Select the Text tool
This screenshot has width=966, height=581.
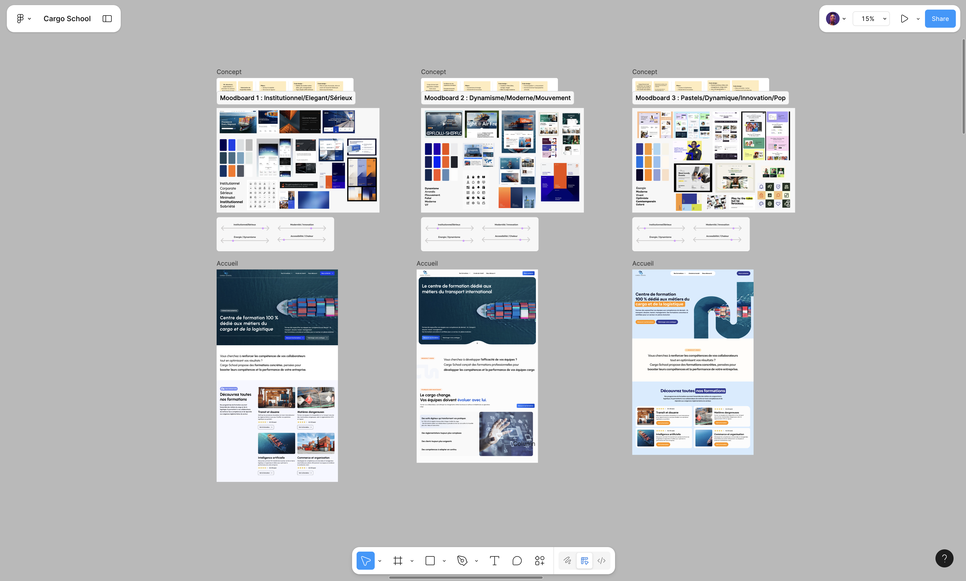[x=494, y=561]
